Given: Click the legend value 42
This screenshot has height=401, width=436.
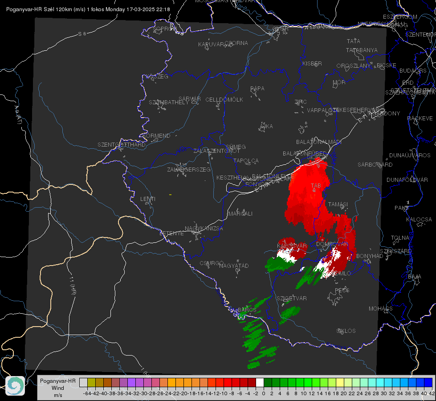Looking at the screenshot, I should pos(432,393).
